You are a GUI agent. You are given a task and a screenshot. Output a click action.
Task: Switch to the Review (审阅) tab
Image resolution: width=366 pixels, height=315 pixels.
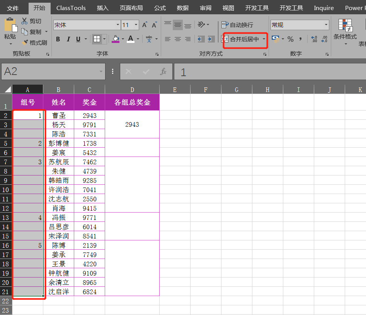(205, 8)
